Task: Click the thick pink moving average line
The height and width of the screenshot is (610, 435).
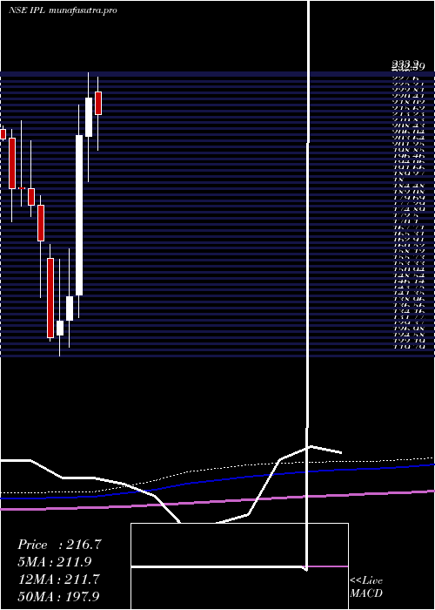Action: pos(217,501)
